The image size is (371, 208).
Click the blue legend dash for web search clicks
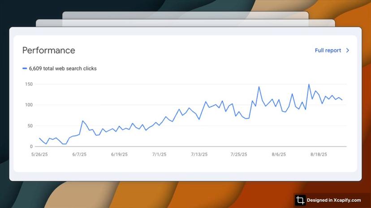point(25,69)
